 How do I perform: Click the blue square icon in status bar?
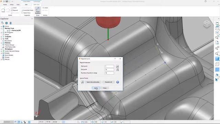click(x=29, y=122)
